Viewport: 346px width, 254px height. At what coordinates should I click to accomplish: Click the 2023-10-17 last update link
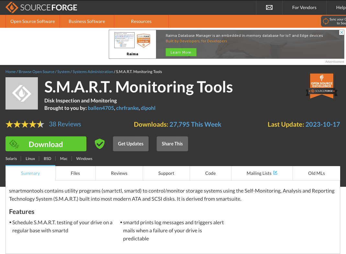(x=323, y=124)
